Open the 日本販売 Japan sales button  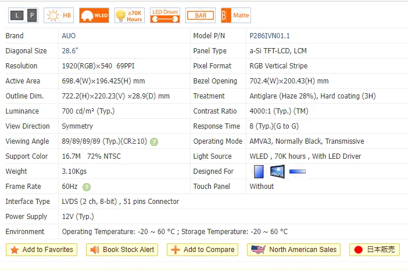pos(374,250)
